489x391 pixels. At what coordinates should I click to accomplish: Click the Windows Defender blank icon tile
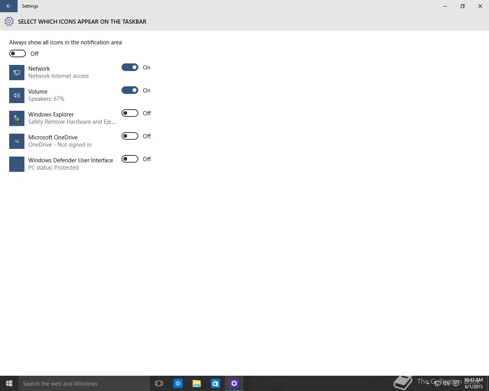[x=17, y=164]
